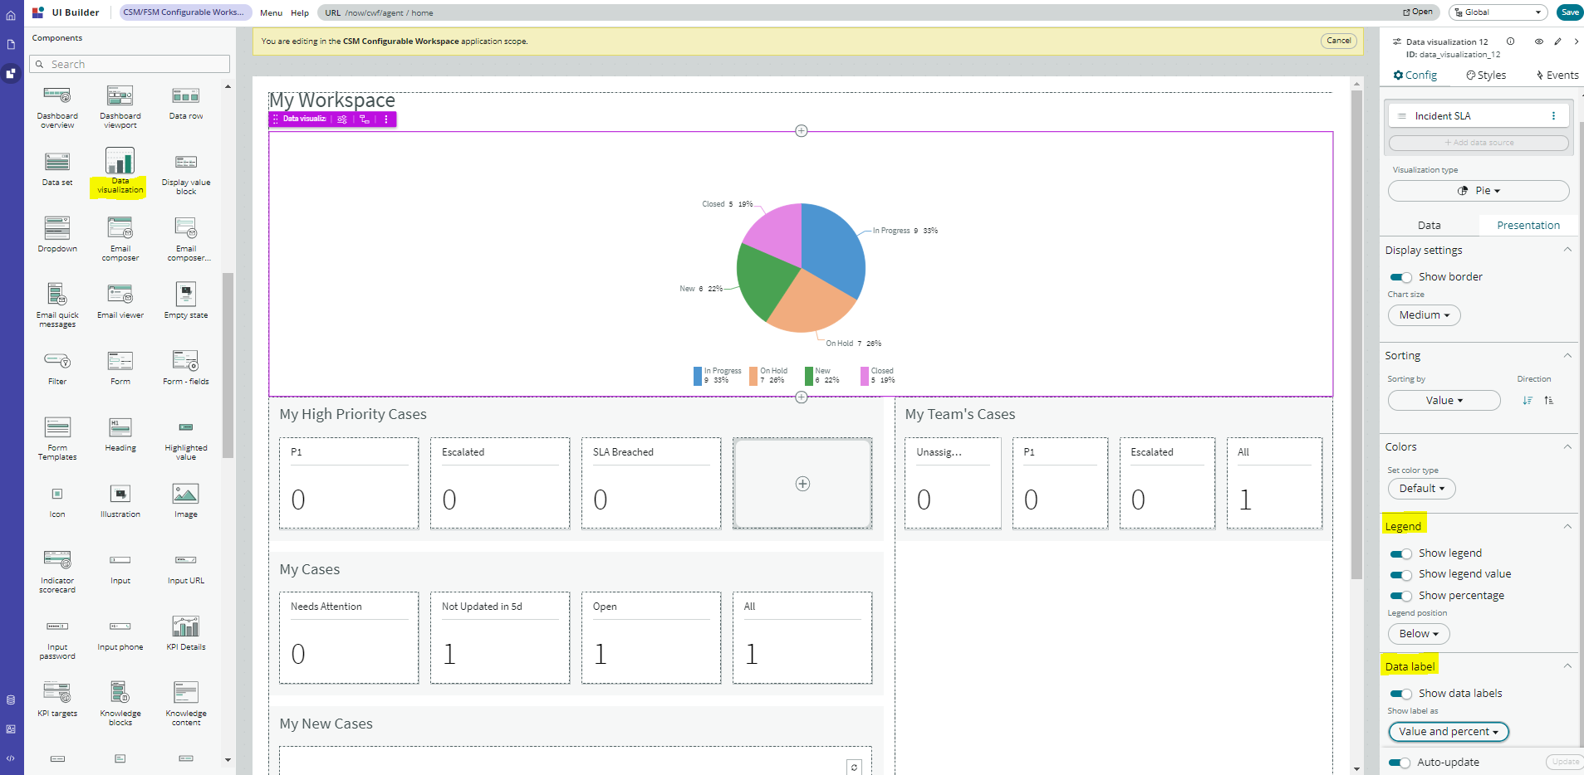Select the Data visualization component icon
The image size is (1584, 775).
click(120, 161)
